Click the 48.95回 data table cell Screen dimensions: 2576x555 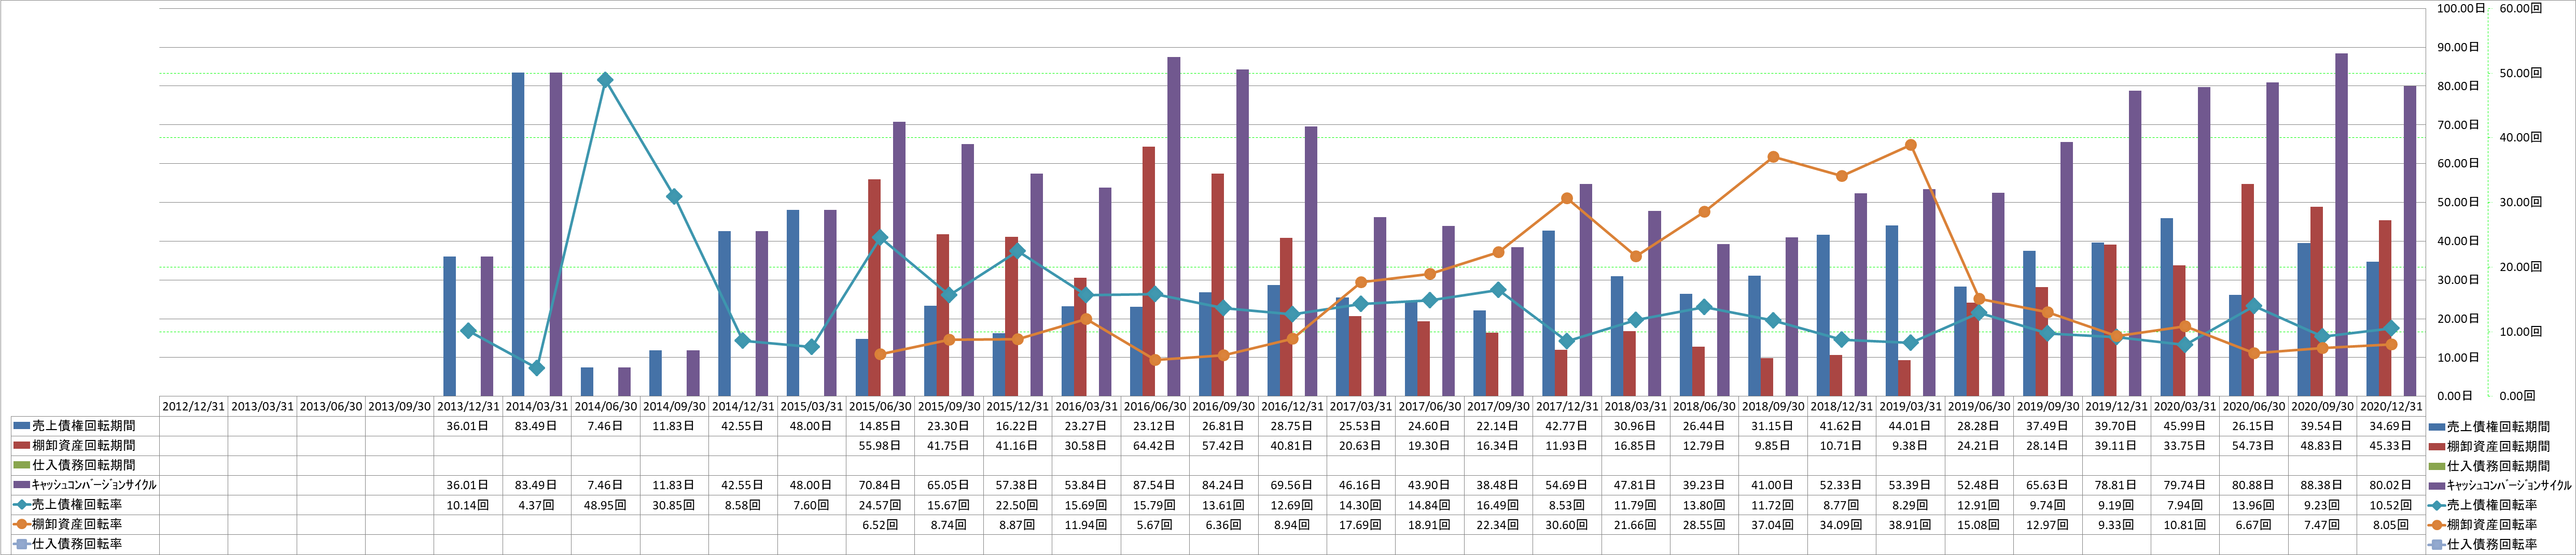[605, 505]
